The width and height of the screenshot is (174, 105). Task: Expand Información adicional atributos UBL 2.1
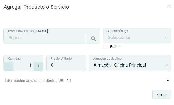click(x=87, y=81)
